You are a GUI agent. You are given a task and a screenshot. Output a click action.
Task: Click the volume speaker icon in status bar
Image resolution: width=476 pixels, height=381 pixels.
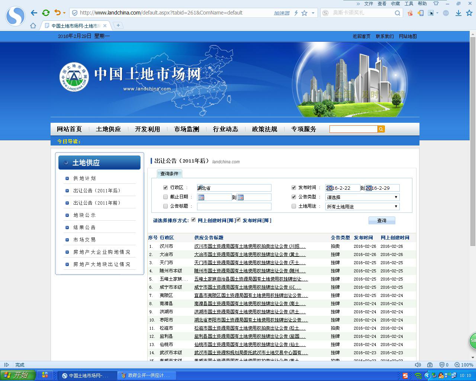(418, 365)
